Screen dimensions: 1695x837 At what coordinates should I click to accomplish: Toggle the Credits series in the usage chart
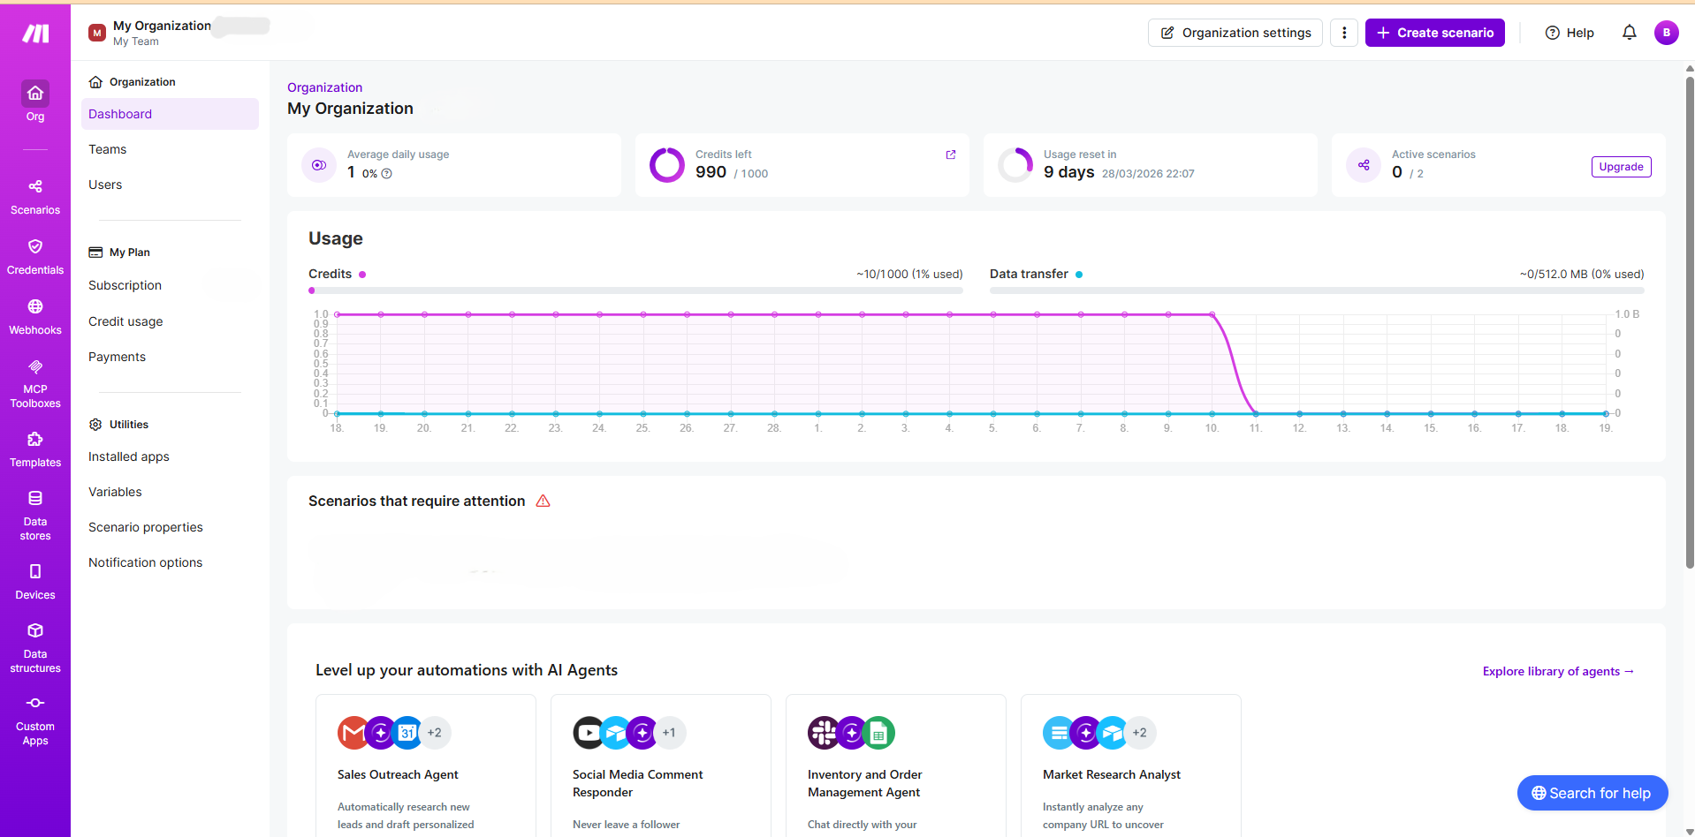tap(365, 274)
